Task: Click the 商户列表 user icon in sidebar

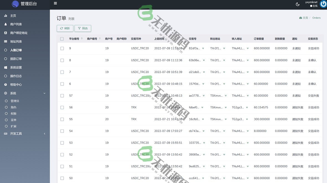Action: 6,24
